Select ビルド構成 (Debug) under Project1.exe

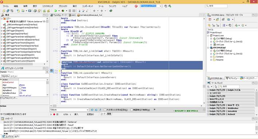click(224, 39)
